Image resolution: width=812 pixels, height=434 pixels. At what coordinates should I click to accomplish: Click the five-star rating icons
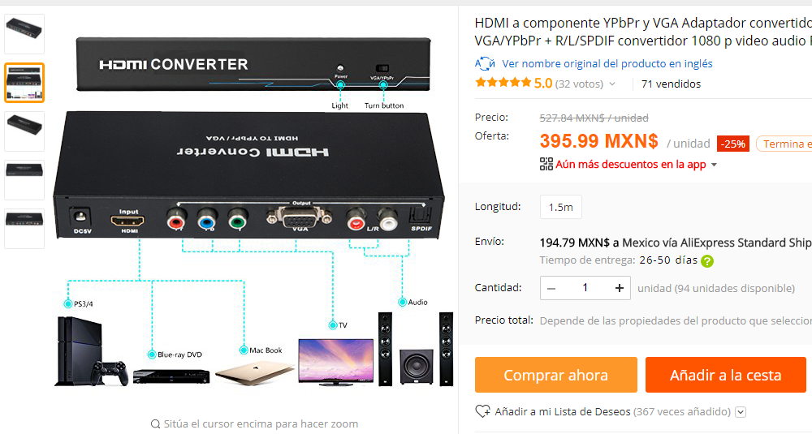pyautogui.click(x=503, y=82)
